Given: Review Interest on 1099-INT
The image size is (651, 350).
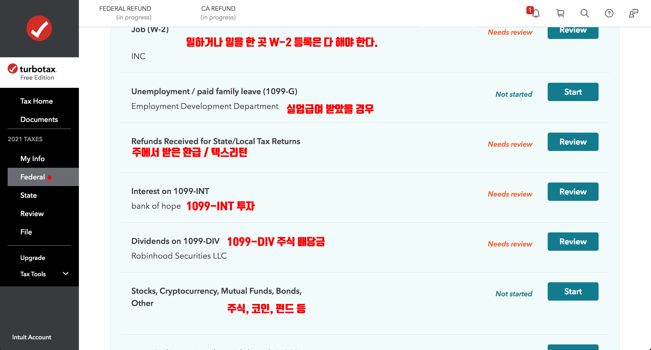Looking at the screenshot, I should click(x=573, y=192).
